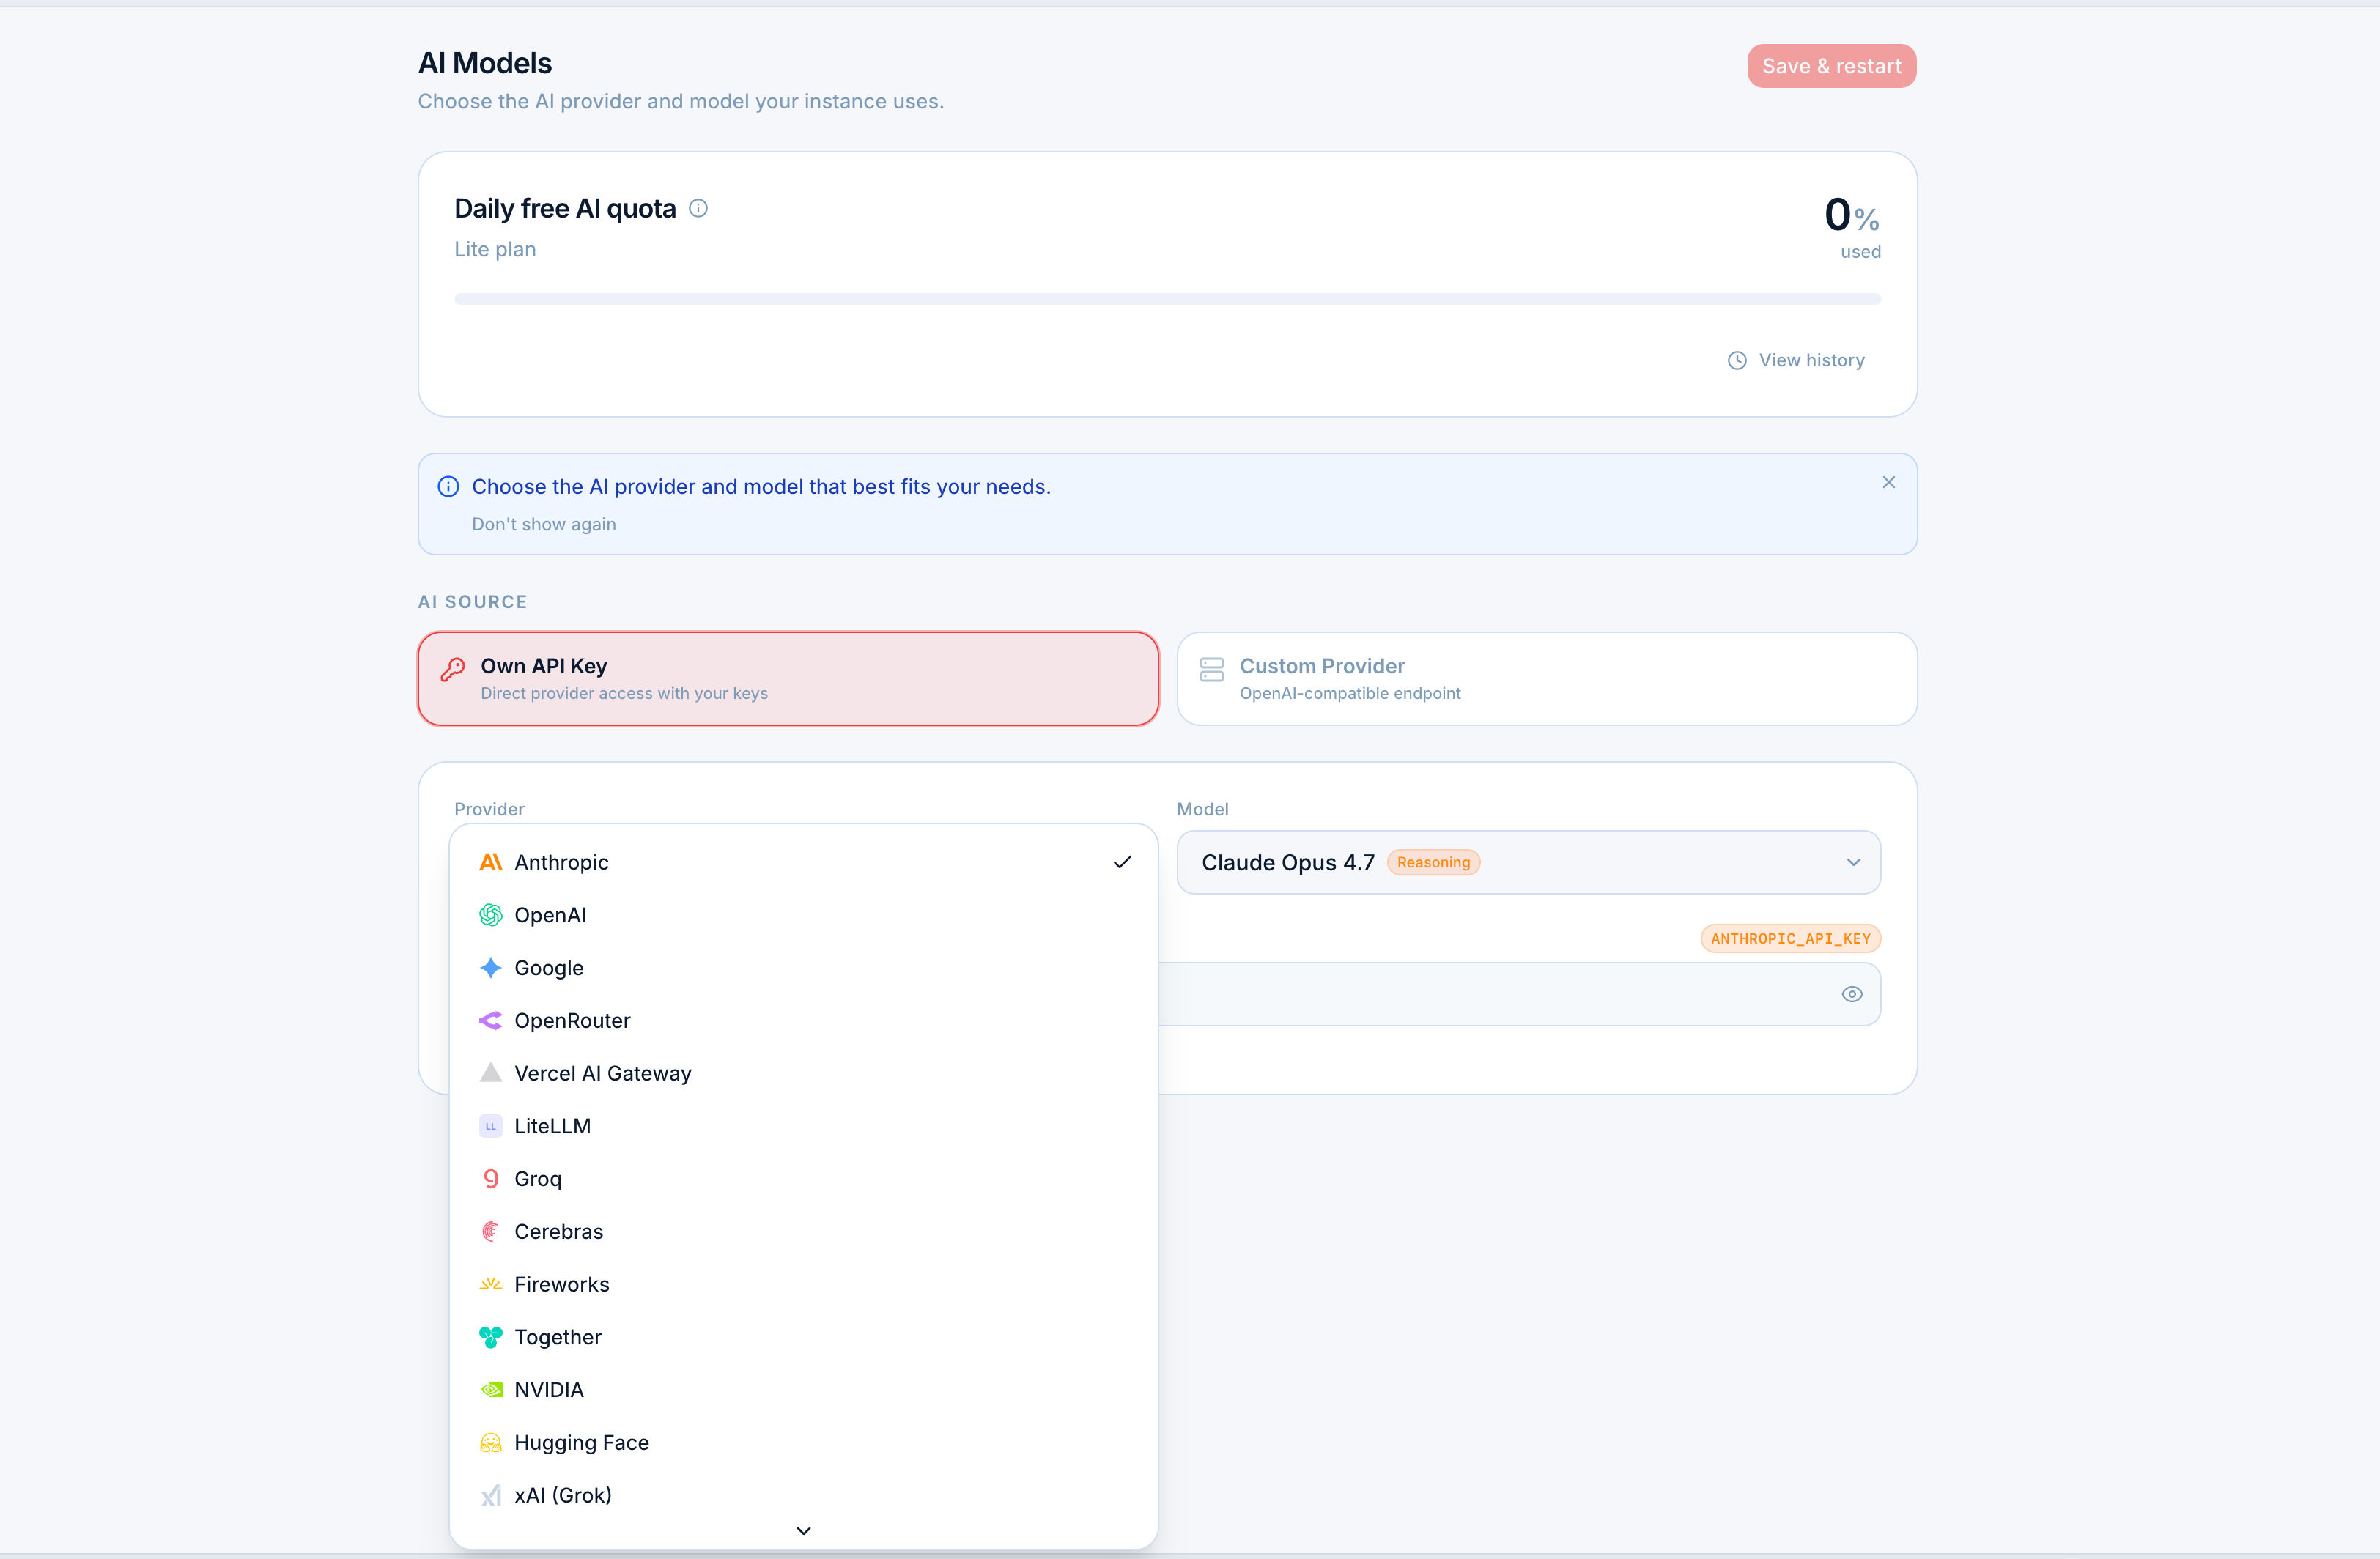
Task: Choose LiteLLM from the provider list
Action: [x=804, y=1126]
